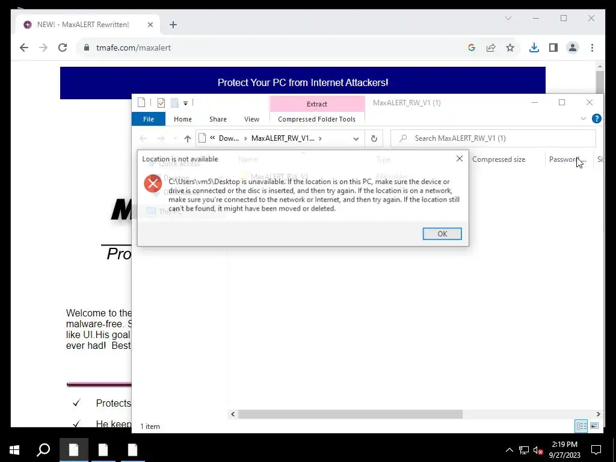616x462 pixels.
Task: Expand the double-chevron before the Dow... breadcrumb
Action: click(x=212, y=138)
